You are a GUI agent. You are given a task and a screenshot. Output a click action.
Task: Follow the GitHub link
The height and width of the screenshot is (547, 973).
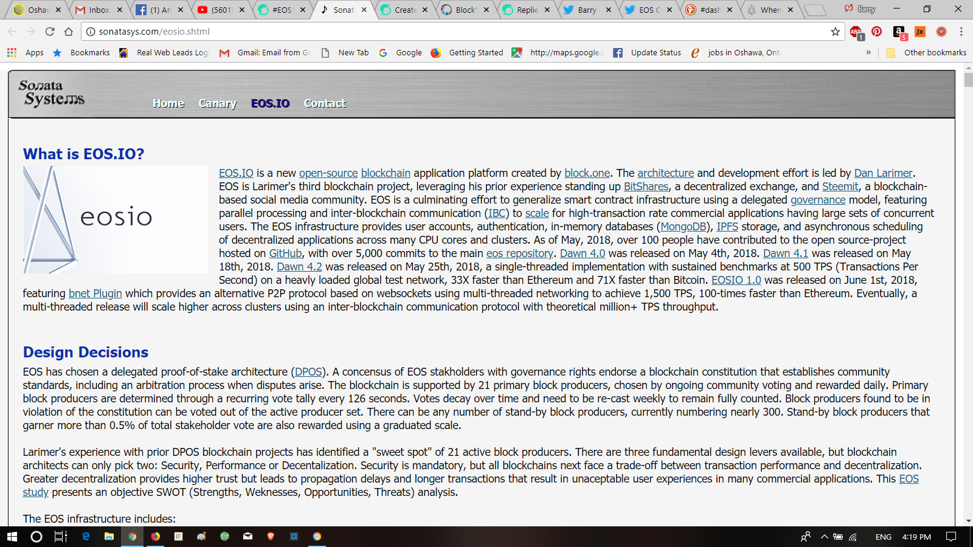click(285, 253)
